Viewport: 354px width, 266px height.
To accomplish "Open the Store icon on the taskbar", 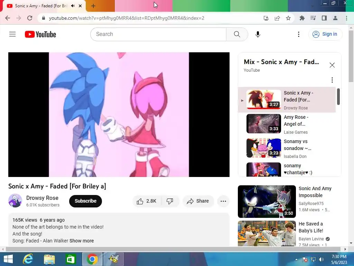I will (x=71, y=259).
